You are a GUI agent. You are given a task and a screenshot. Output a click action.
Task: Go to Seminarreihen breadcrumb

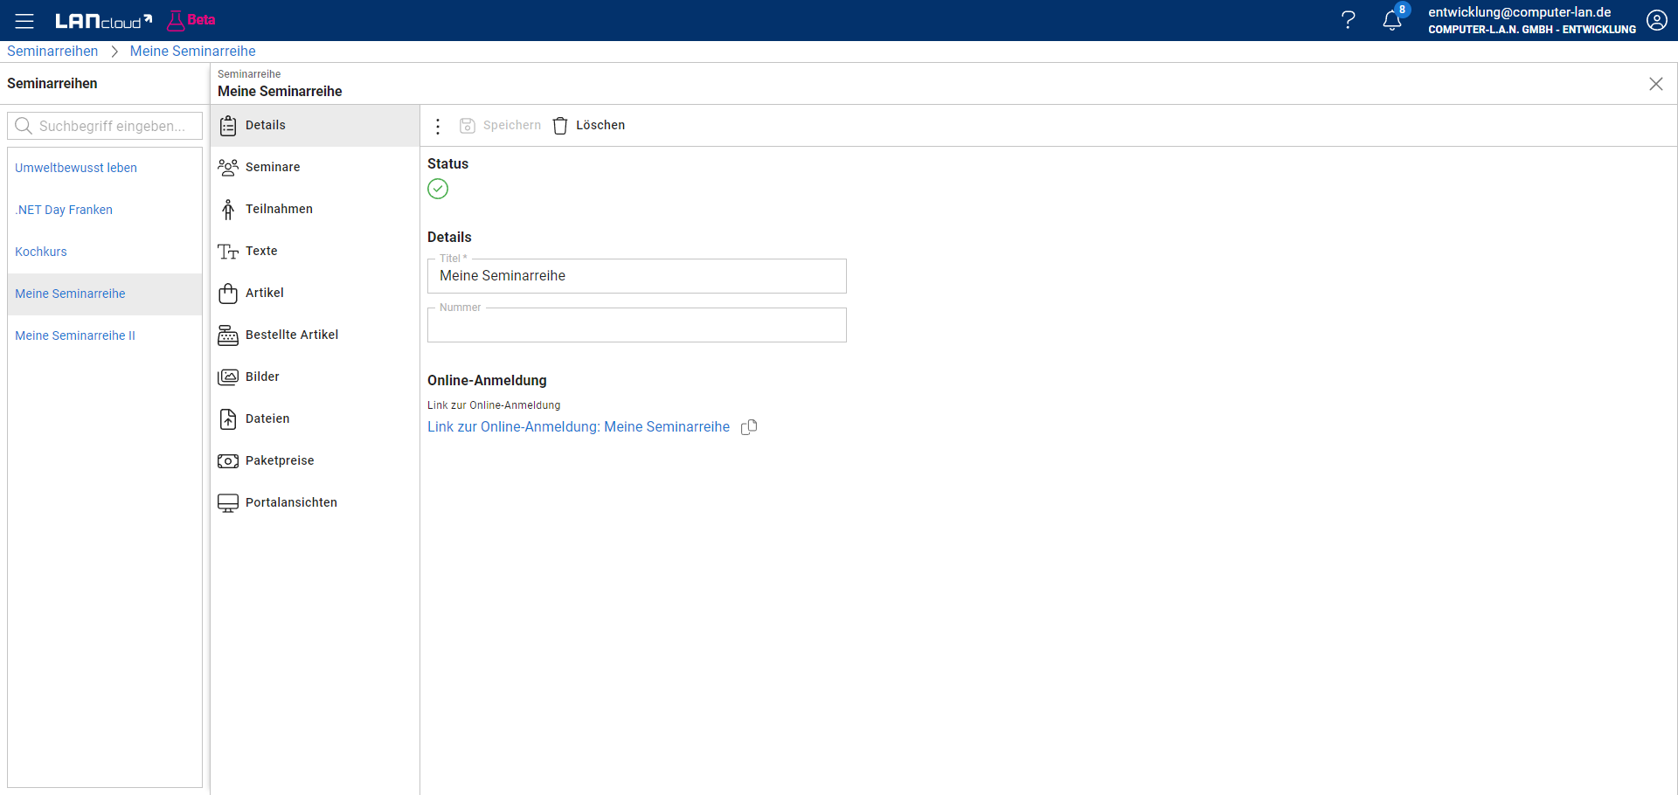(x=52, y=52)
